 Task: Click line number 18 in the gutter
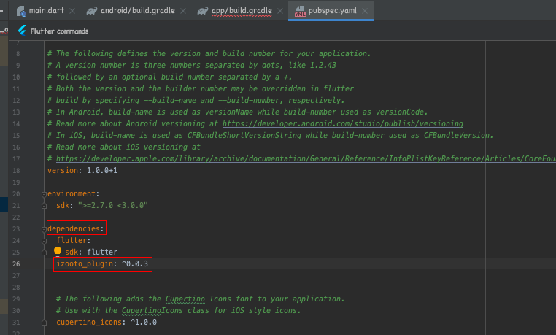pyautogui.click(x=16, y=171)
